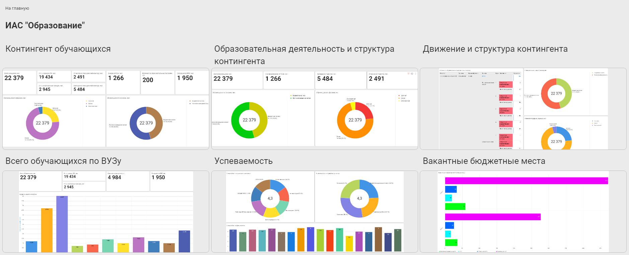Click the blue-brown donut chart in Контингент thumbnail

(x=146, y=123)
